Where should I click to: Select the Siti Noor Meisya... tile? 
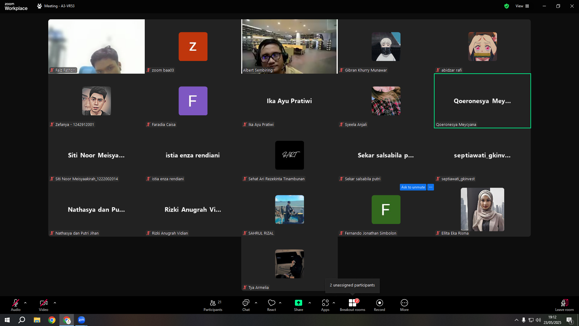click(x=96, y=155)
